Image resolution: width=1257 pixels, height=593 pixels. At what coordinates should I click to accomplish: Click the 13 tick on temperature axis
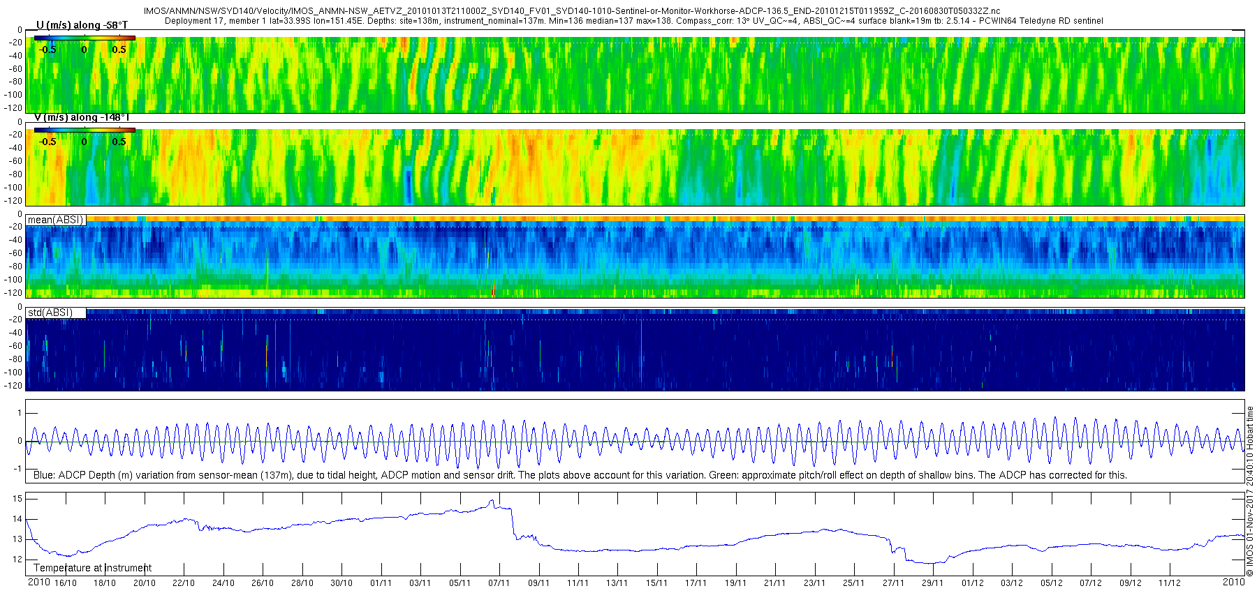[x=17, y=539]
